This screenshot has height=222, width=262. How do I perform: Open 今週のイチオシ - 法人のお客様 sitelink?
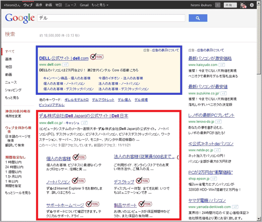pos(121,78)
